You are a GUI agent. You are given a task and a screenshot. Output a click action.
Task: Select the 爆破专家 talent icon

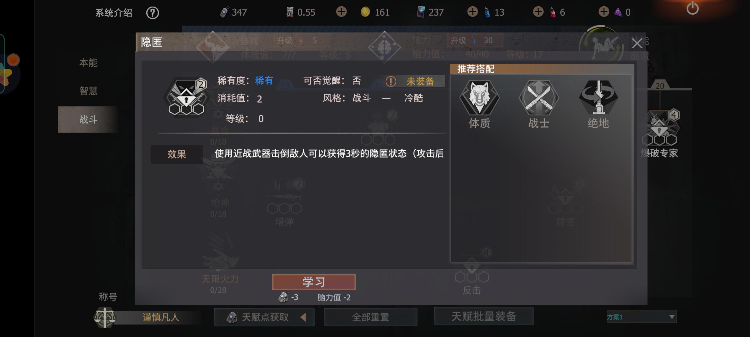click(x=660, y=128)
